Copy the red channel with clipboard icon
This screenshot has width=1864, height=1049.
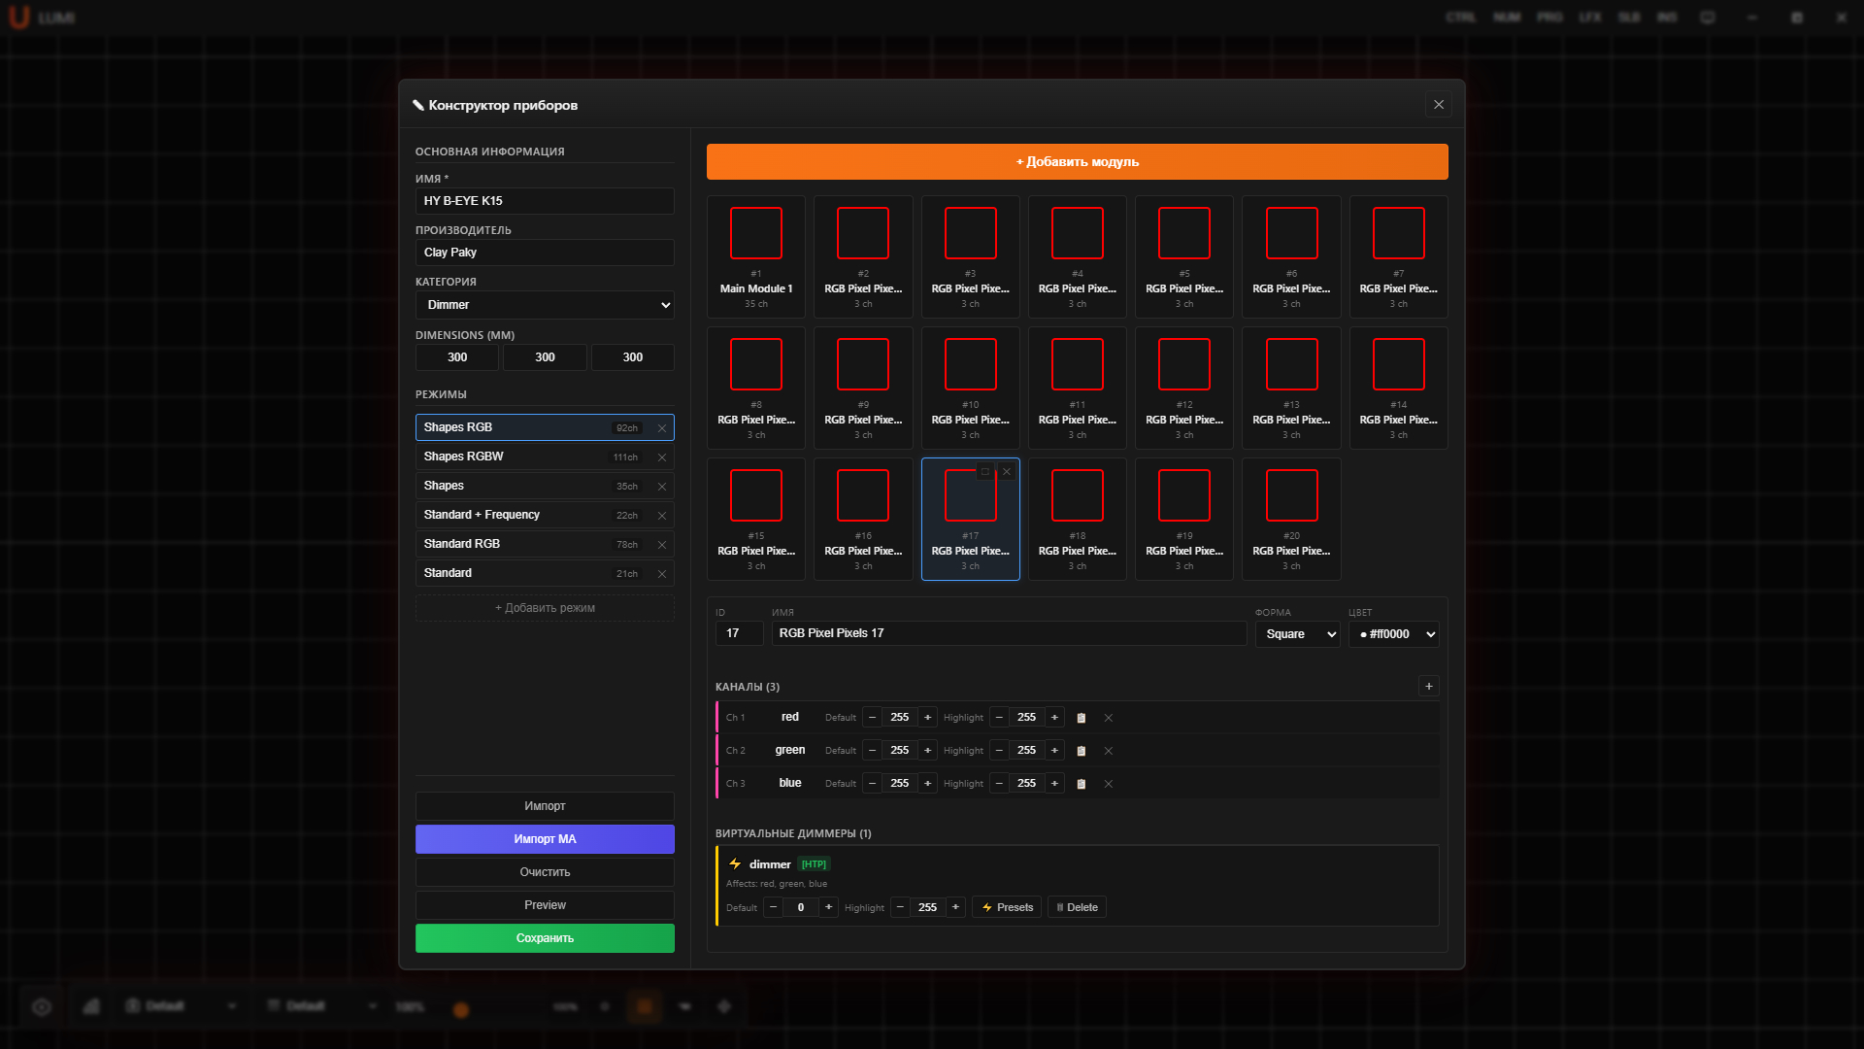tap(1081, 718)
